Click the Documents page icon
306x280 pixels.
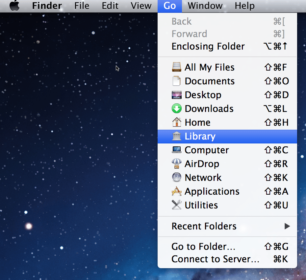pos(177,81)
